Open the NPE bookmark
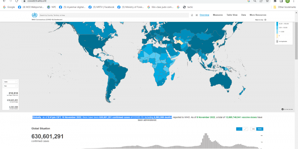This screenshot has width=298, height=149. tap(51, 7)
